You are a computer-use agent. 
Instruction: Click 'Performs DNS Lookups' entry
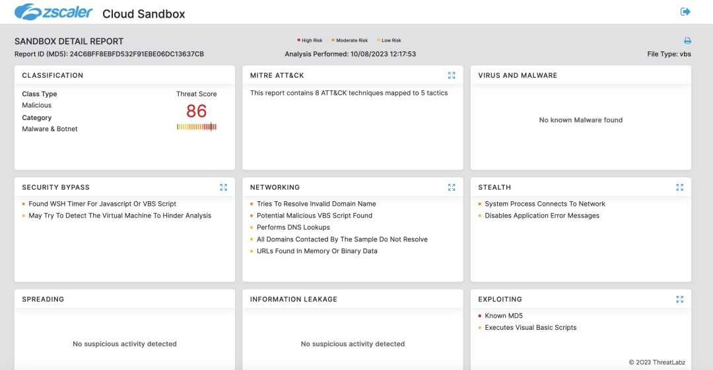[293, 228]
